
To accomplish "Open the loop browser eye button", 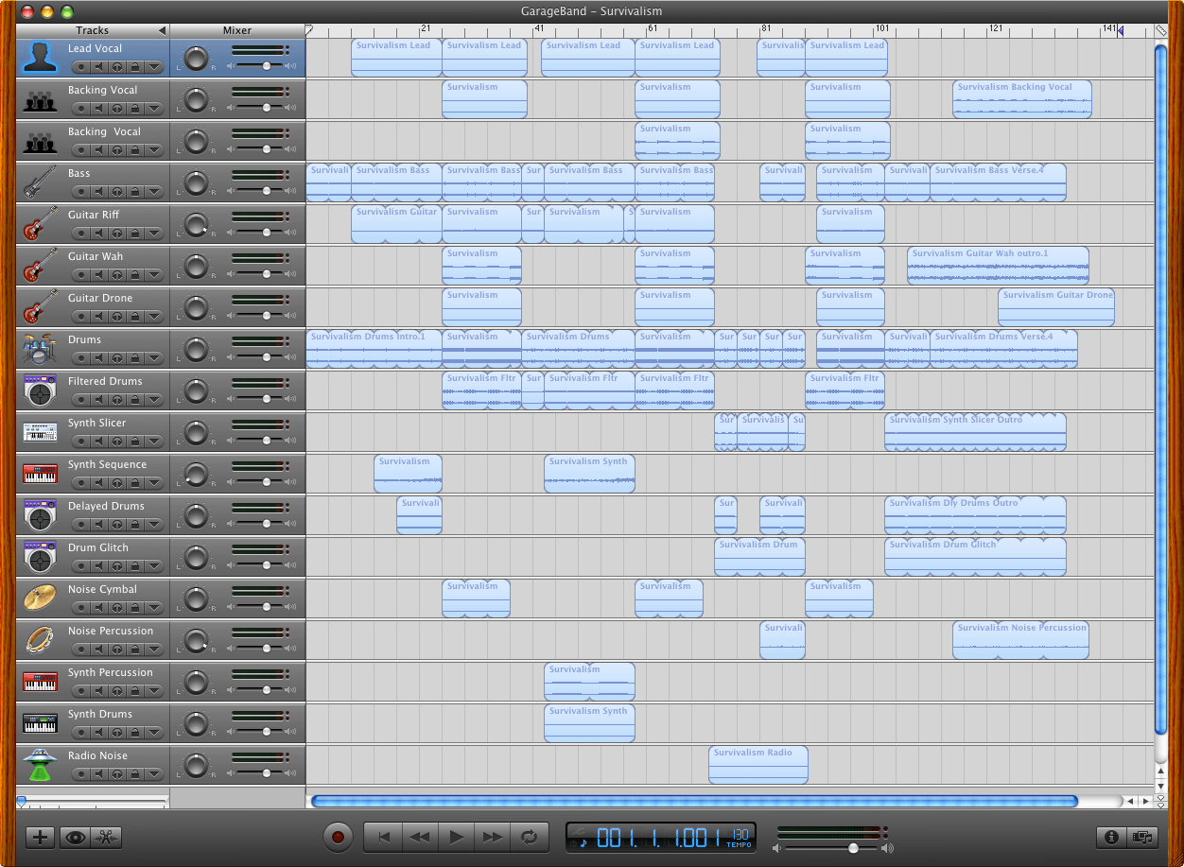I will 76,837.
